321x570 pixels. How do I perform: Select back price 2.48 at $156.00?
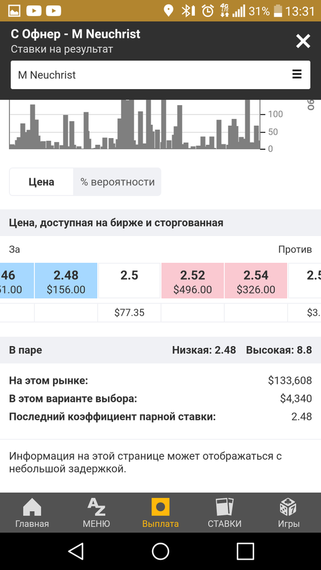point(66,282)
